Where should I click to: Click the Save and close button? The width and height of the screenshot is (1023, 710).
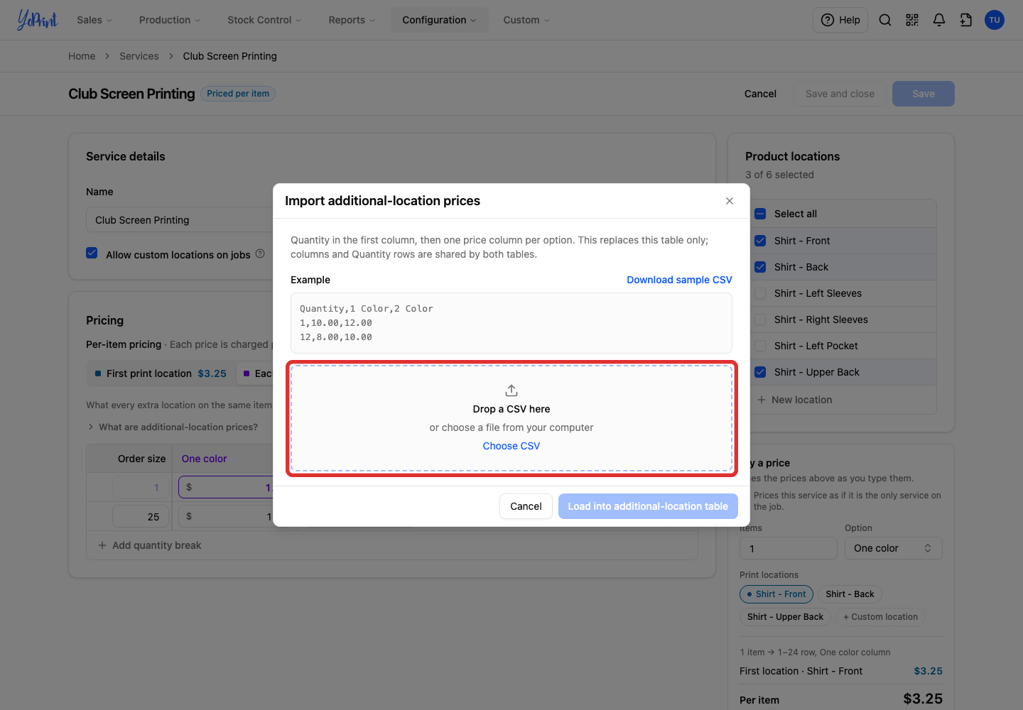840,94
